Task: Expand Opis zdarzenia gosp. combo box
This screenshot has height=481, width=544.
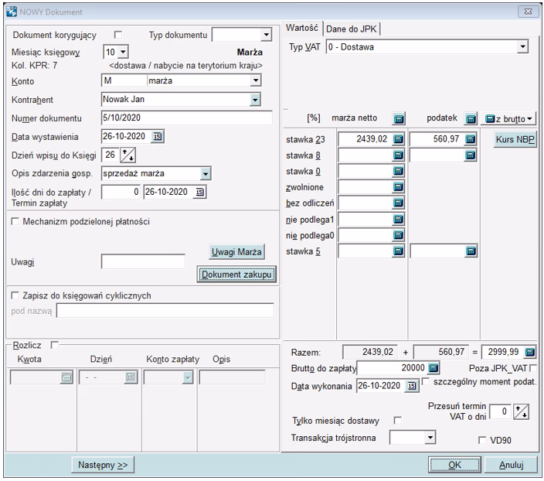Action: (205, 173)
